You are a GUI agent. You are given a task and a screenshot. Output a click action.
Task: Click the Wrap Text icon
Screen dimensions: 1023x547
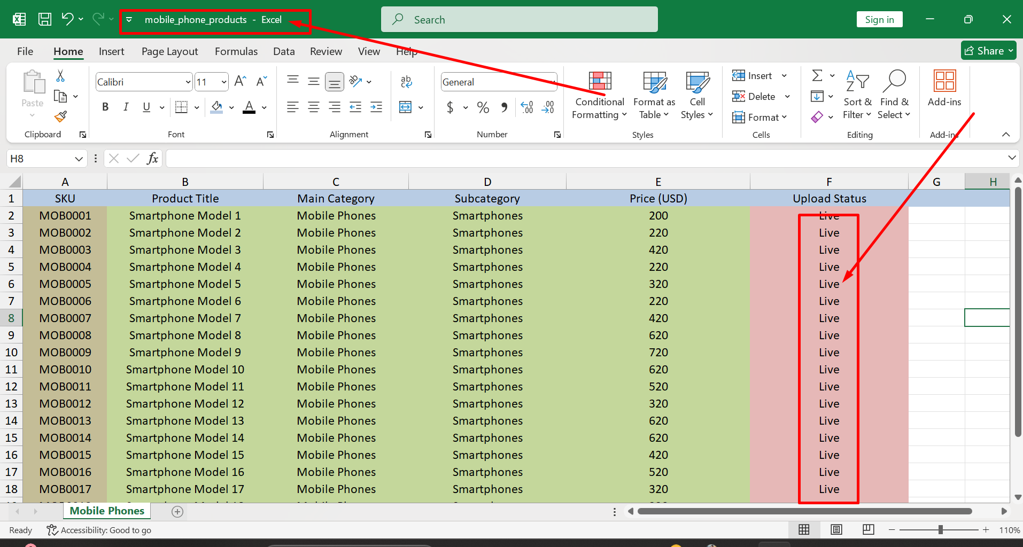[406, 82]
